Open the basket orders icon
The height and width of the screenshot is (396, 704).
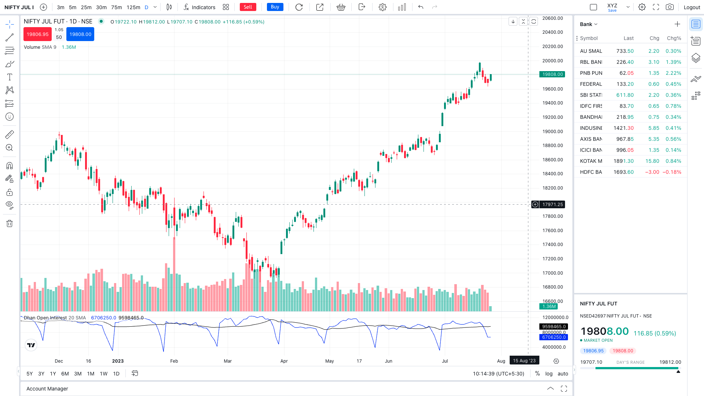coord(341,7)
